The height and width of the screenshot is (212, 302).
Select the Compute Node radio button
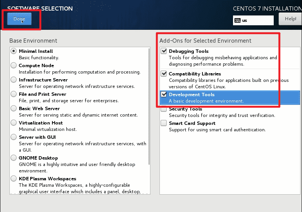[14, 65]
